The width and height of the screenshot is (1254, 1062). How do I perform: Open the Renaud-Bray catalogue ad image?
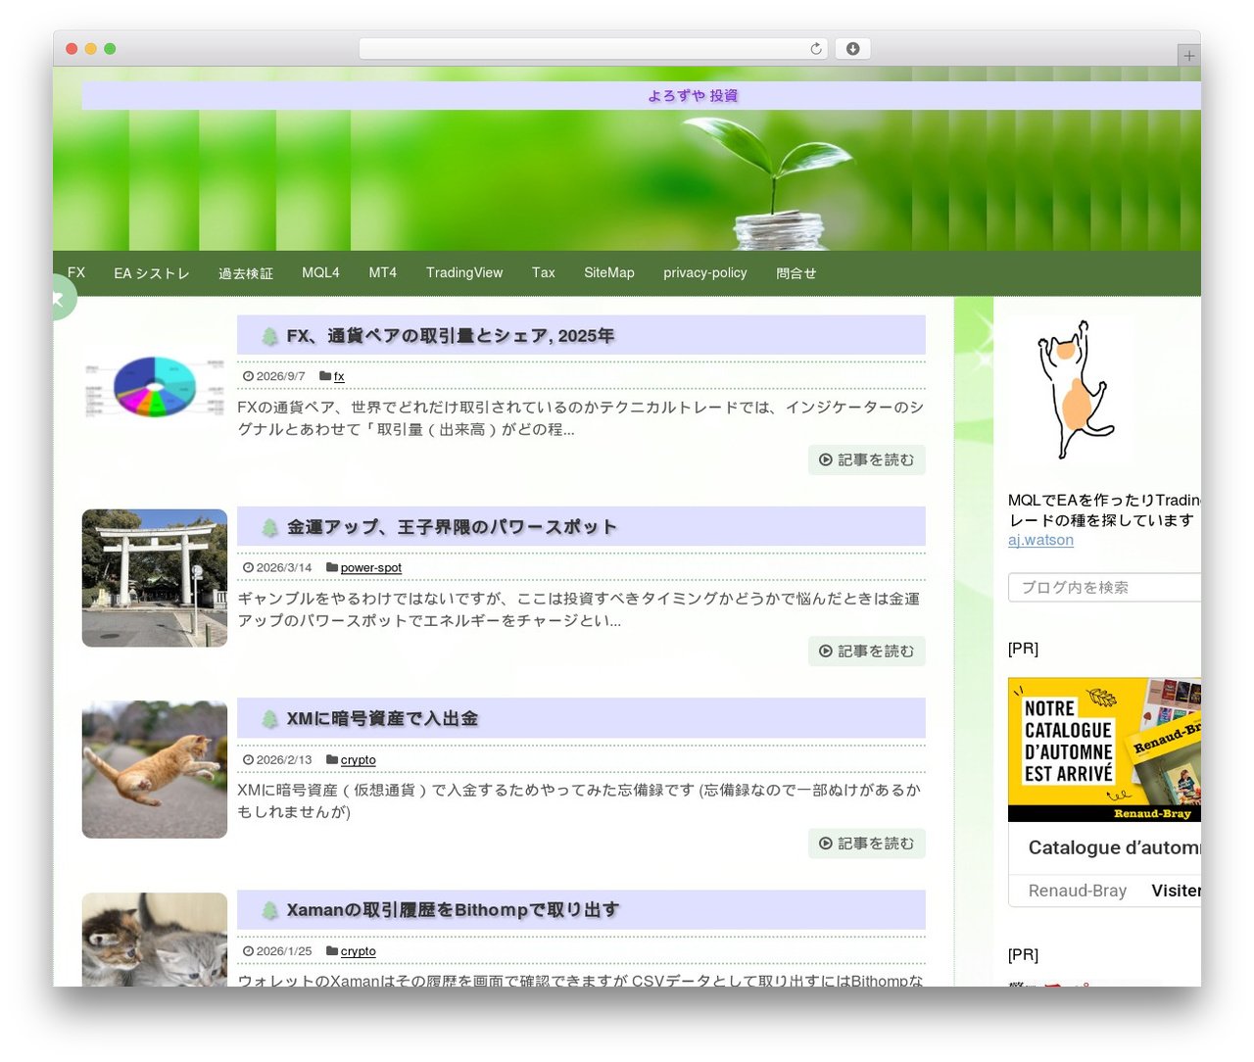(x=1104, y=749)
